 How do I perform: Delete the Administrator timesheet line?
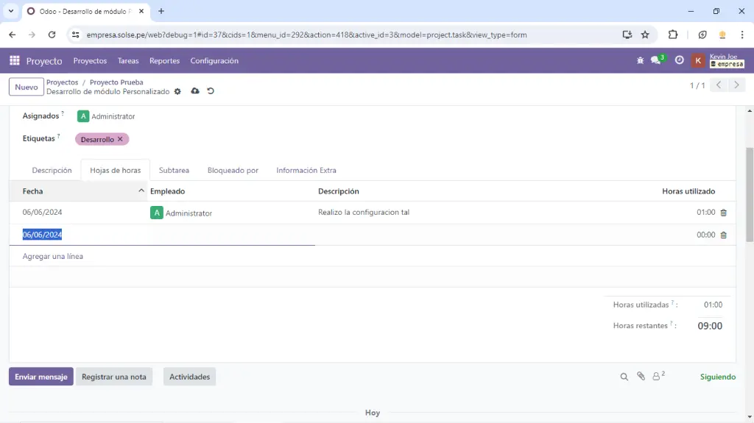pos(723,213)
